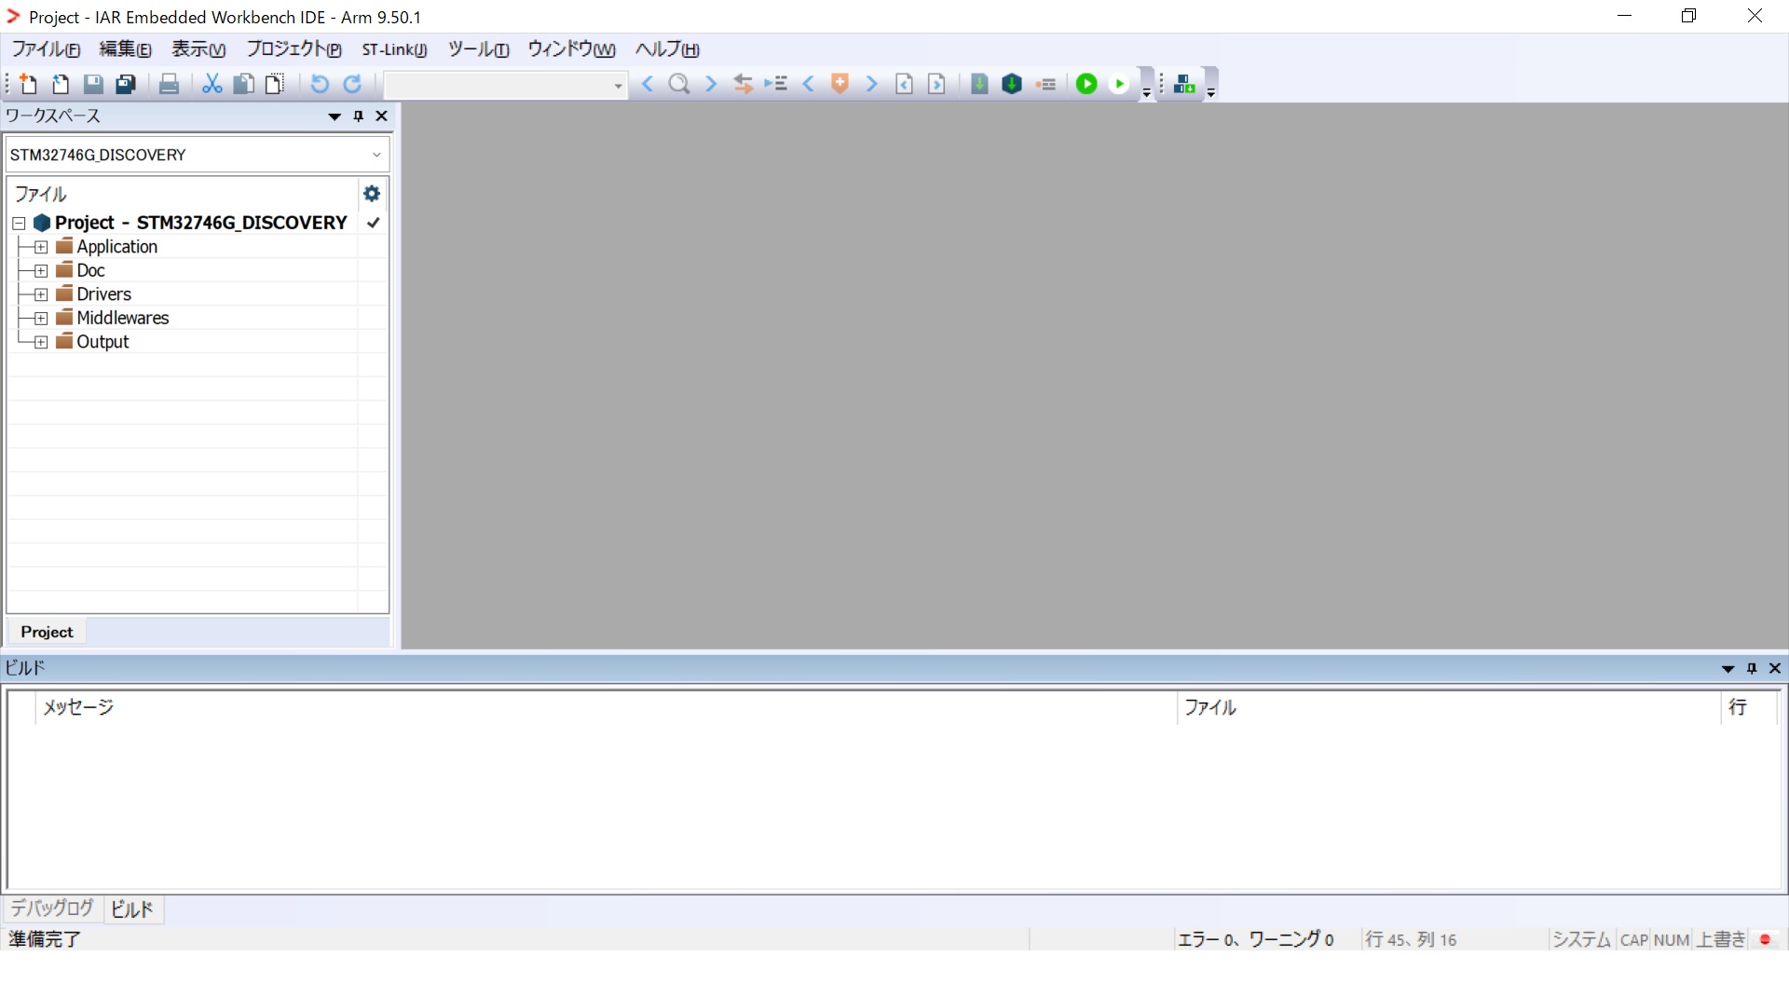Click the Toggle Breakpoint icon
This screenshot has height=983, width=1789.
[1046, 84]
